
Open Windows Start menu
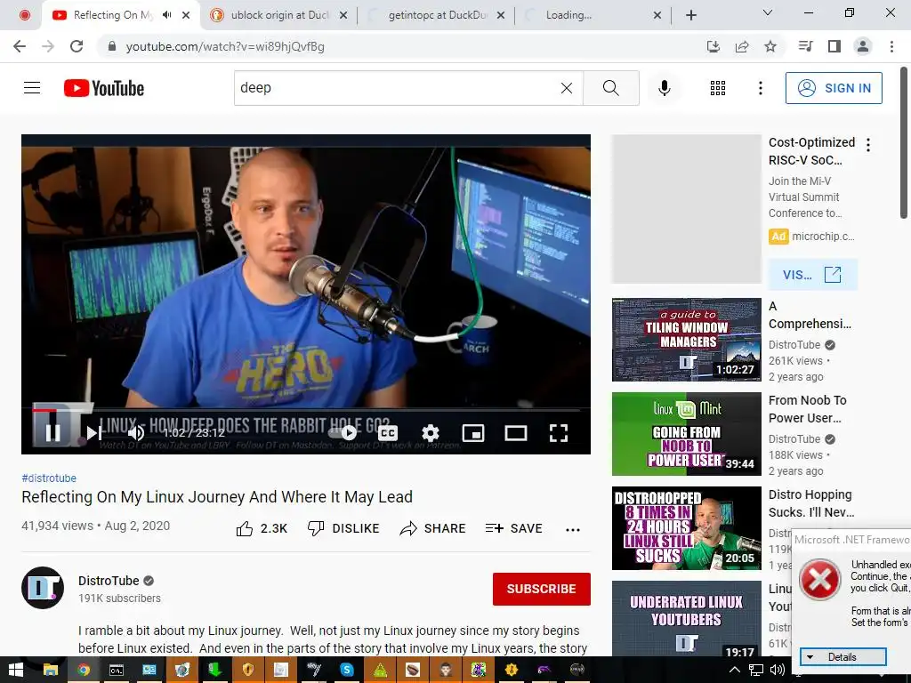pyautogui.click(x=16, y=671)
